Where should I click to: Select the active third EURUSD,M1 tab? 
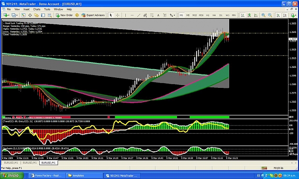pos(48,163)
